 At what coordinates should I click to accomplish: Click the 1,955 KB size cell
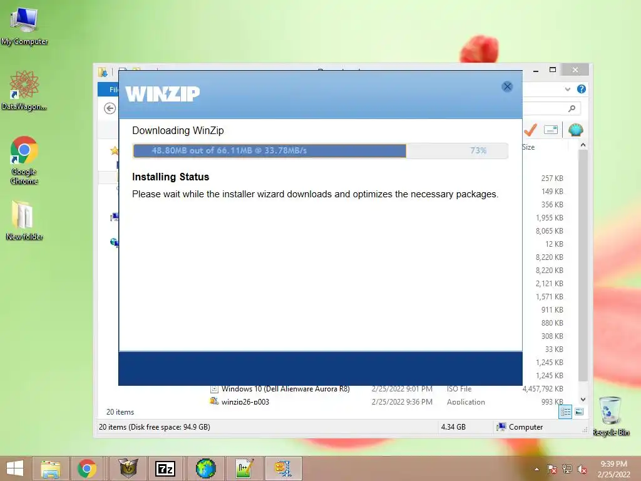(550, 218)
